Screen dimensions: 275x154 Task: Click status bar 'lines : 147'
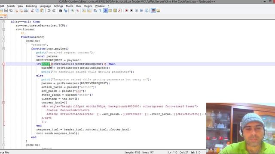tap(148, 152)
